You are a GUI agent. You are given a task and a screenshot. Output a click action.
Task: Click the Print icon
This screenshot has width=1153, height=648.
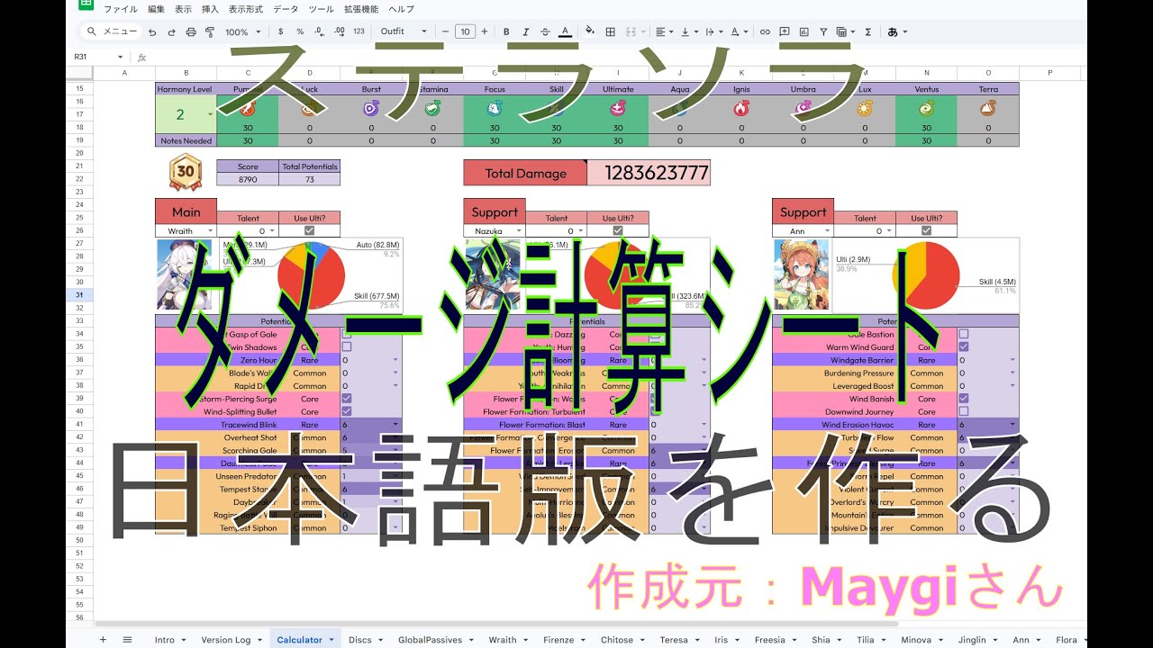pos(190,31)
